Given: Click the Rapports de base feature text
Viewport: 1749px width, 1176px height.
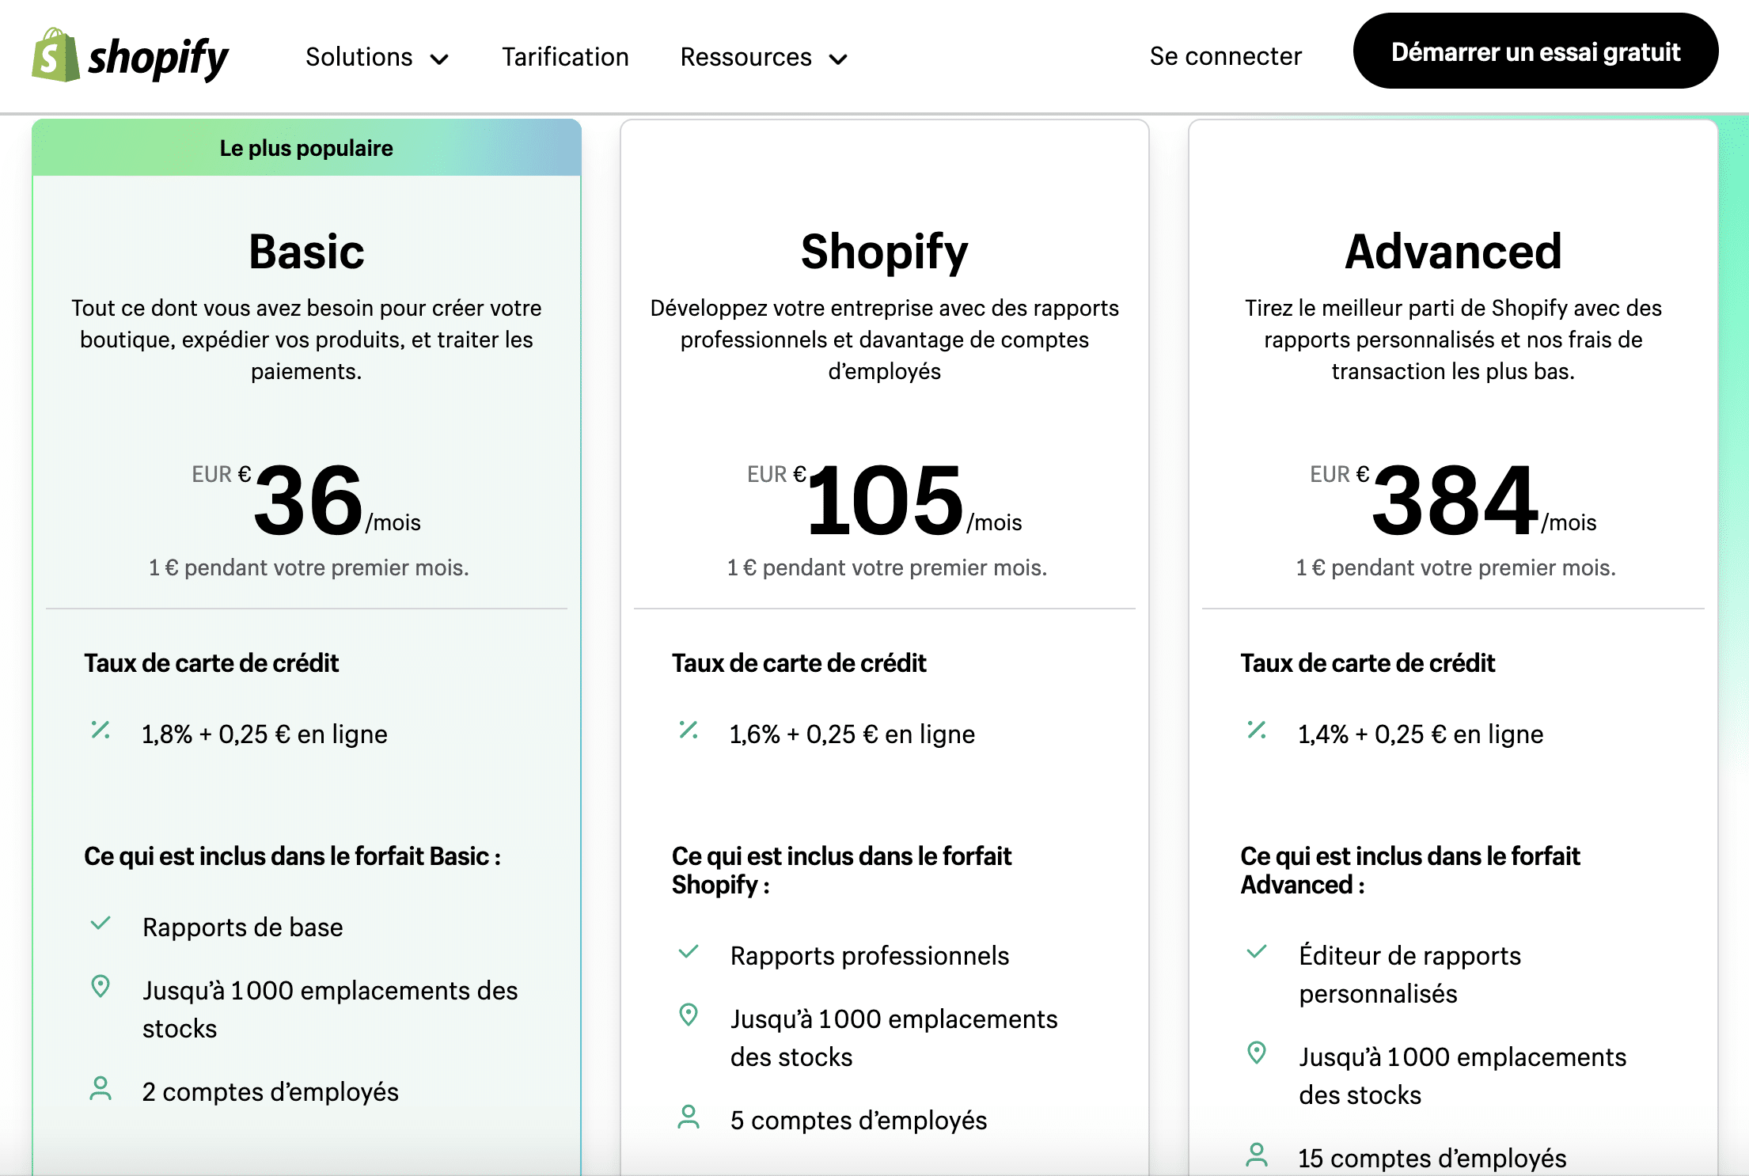Looking at the screenshot, I should click(243, 928).
